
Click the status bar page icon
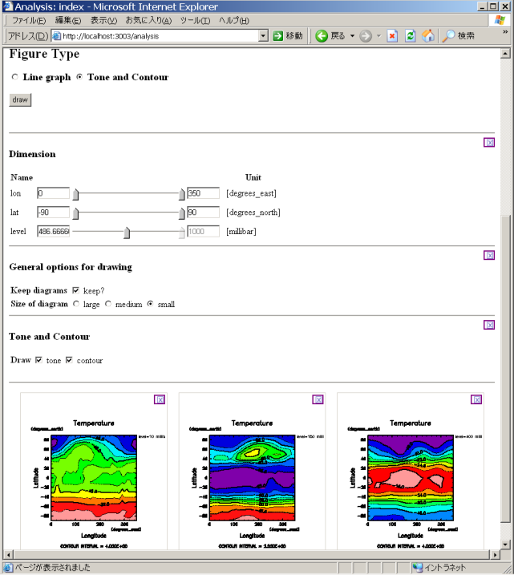8,568
